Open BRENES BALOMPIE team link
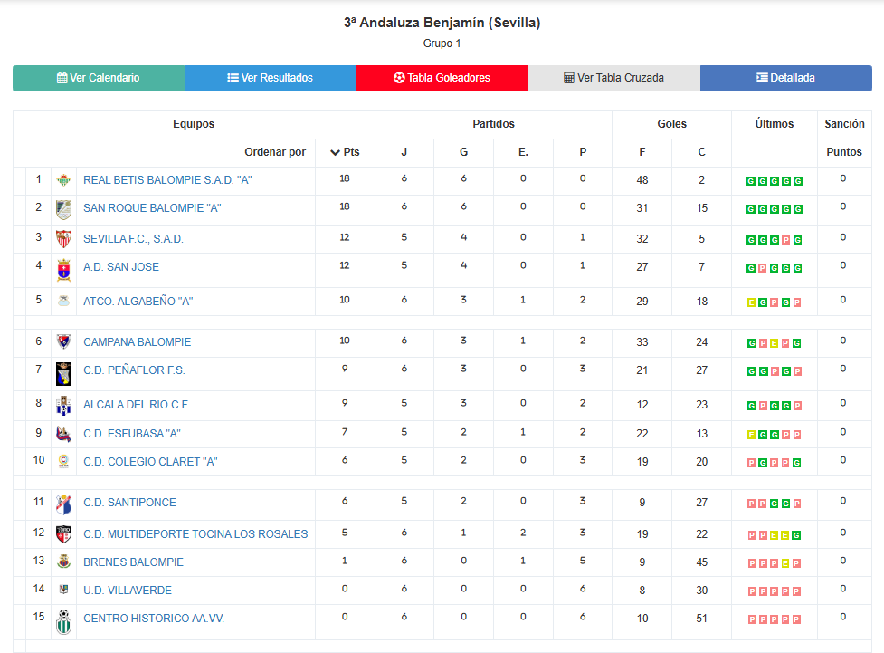884x653 pixels. click(x=134, y=562)
